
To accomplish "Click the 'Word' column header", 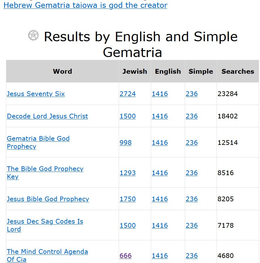I will tap(62, 71).
